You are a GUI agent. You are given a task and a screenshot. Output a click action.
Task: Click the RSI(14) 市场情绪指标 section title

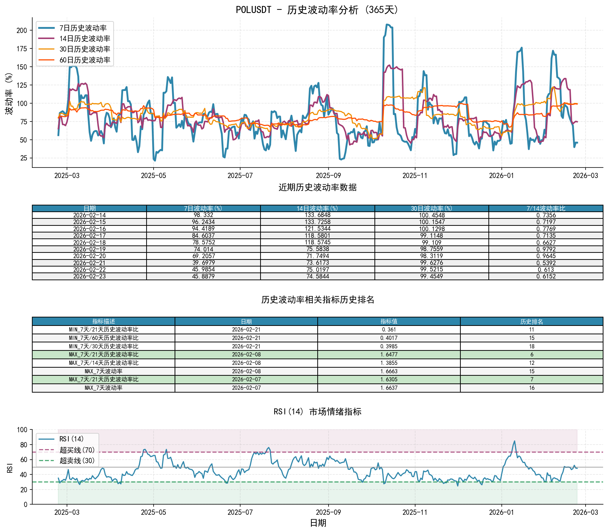pyautogui.click(x=317, y=412)
